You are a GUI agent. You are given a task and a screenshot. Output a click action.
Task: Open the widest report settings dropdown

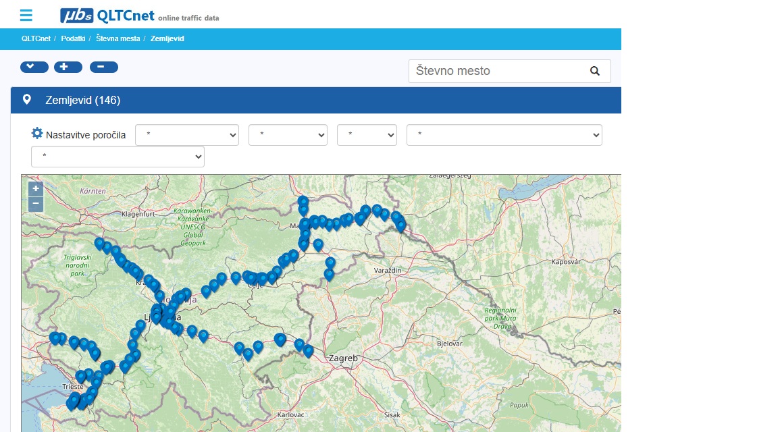click(504, 135)
